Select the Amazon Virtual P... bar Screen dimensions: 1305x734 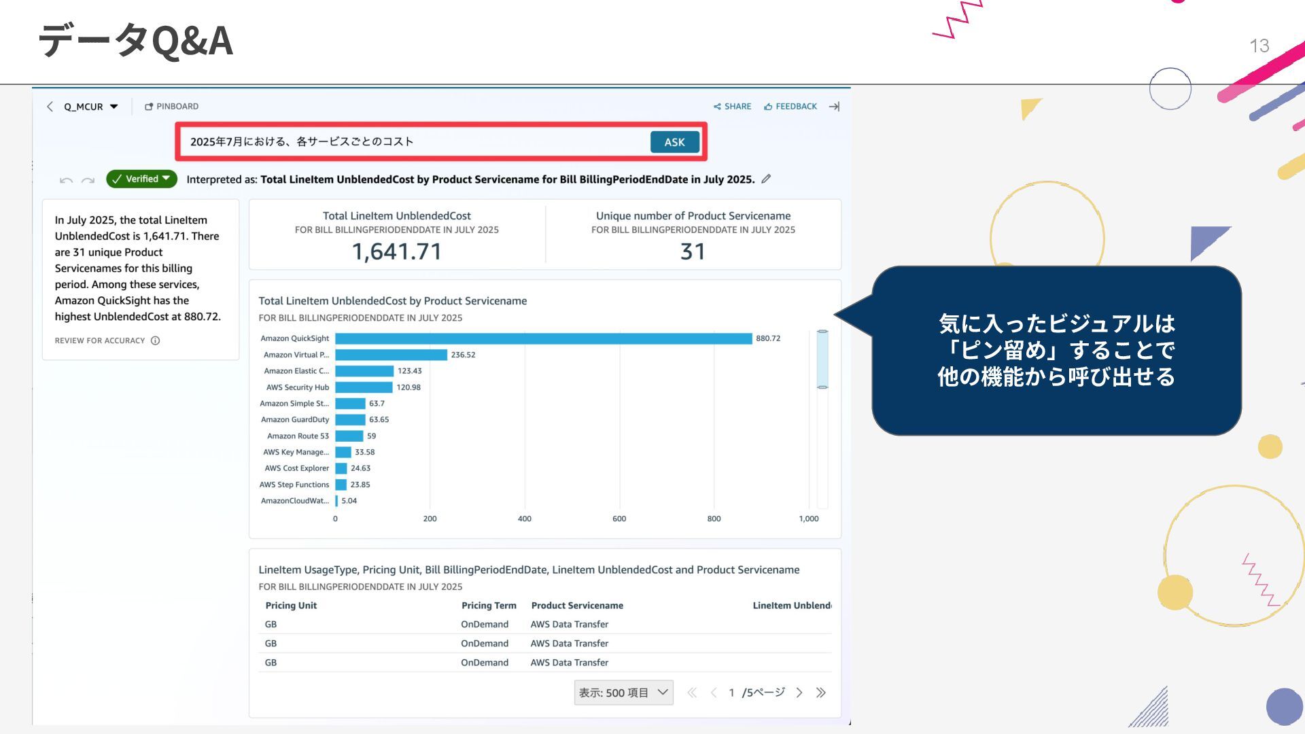(x=391, y=355)
